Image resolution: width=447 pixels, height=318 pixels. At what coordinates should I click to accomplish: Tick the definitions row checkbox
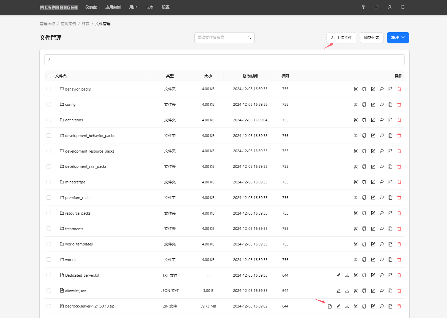point(49,120)
